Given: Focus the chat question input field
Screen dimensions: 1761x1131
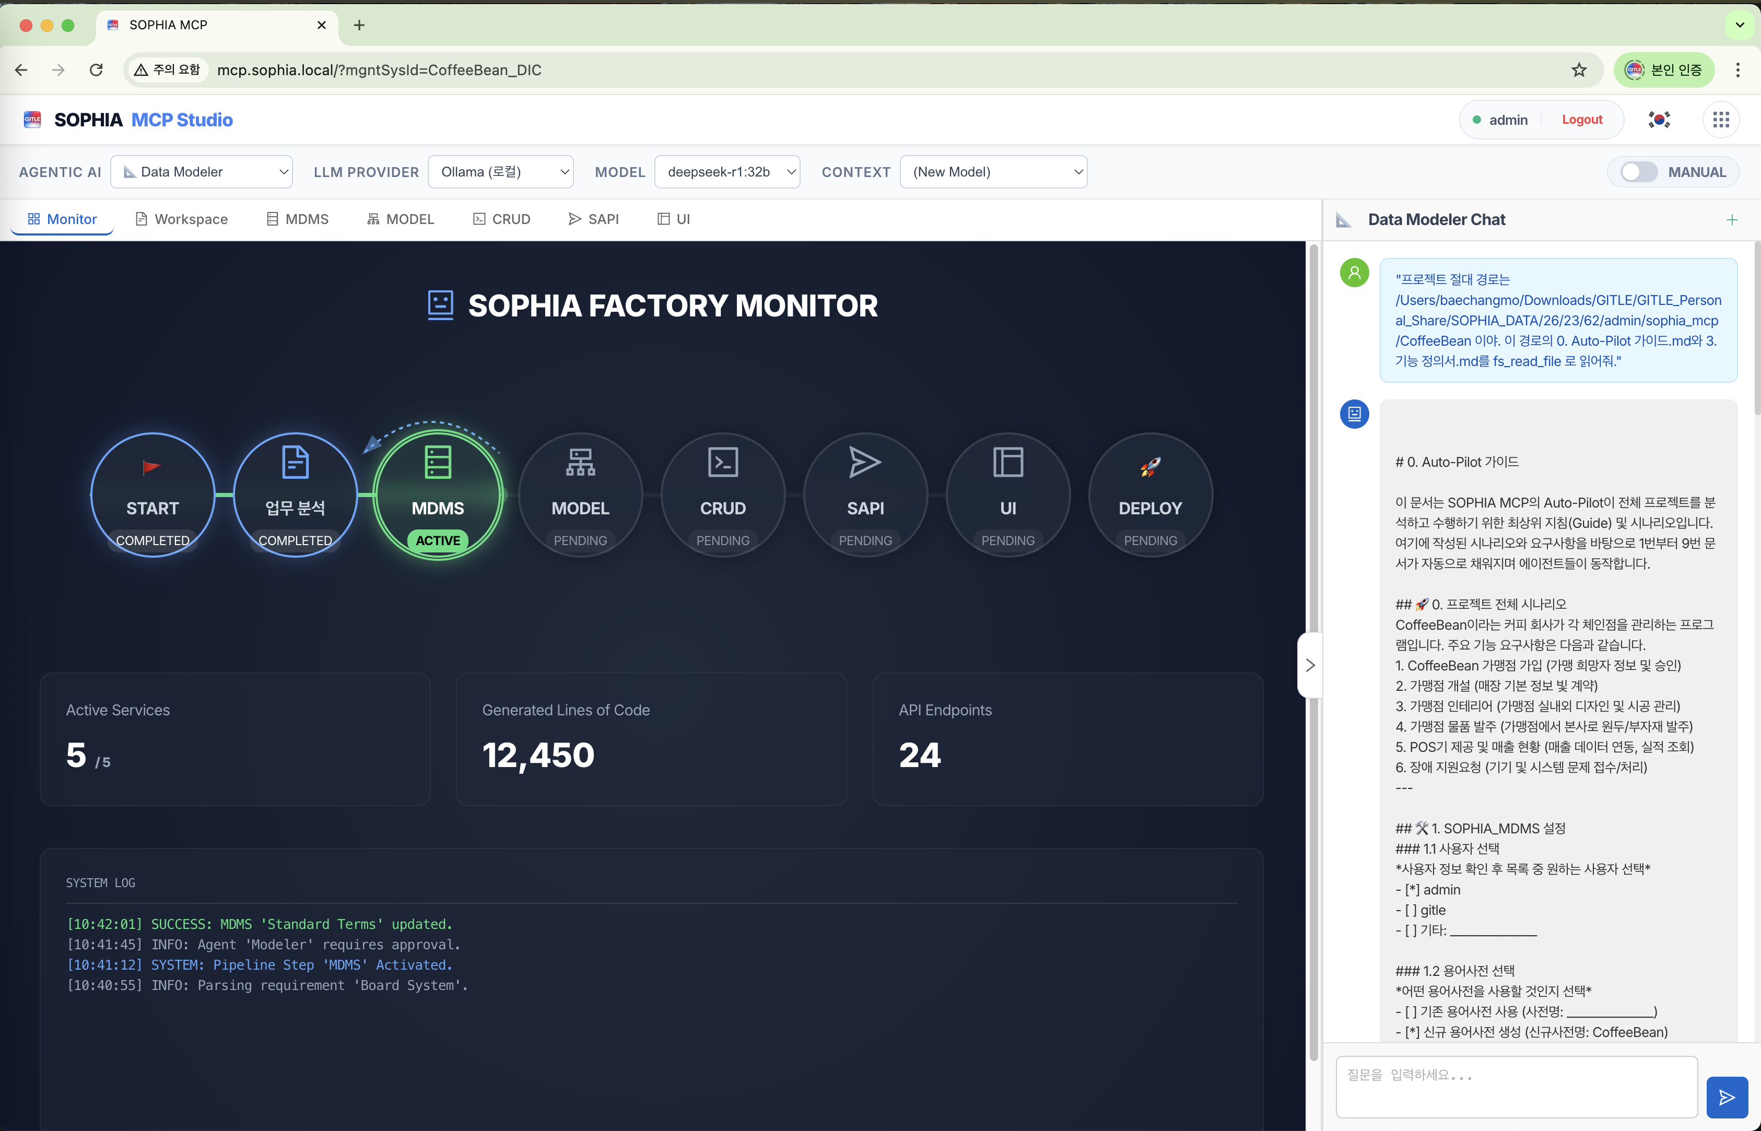Looking at the screenshot, I should point(1517,1087).
